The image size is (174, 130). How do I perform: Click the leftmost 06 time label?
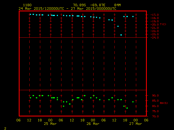tap(18, 120)
